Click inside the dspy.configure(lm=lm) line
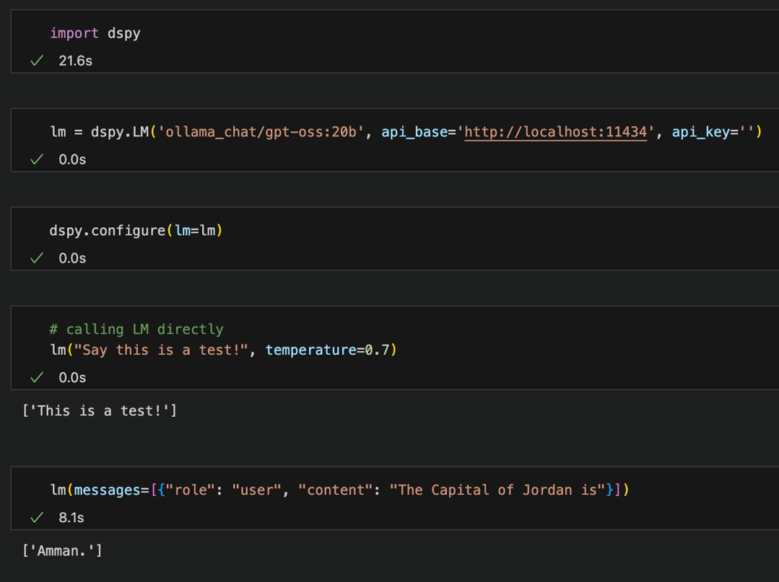The image size is (779, 582). pos(136,231)
